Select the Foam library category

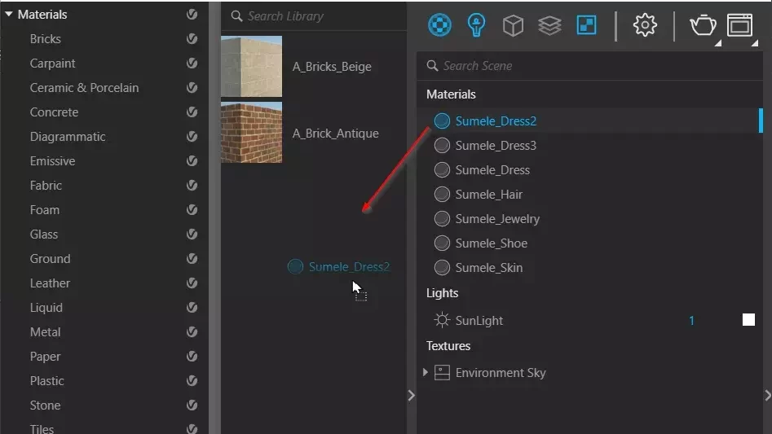[x=44, y=210]
